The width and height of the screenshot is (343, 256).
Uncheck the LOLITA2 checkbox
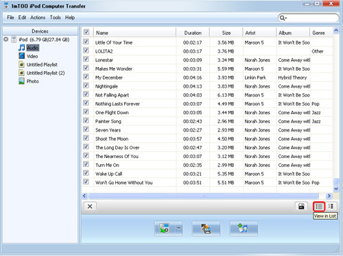tap(86, 50)
